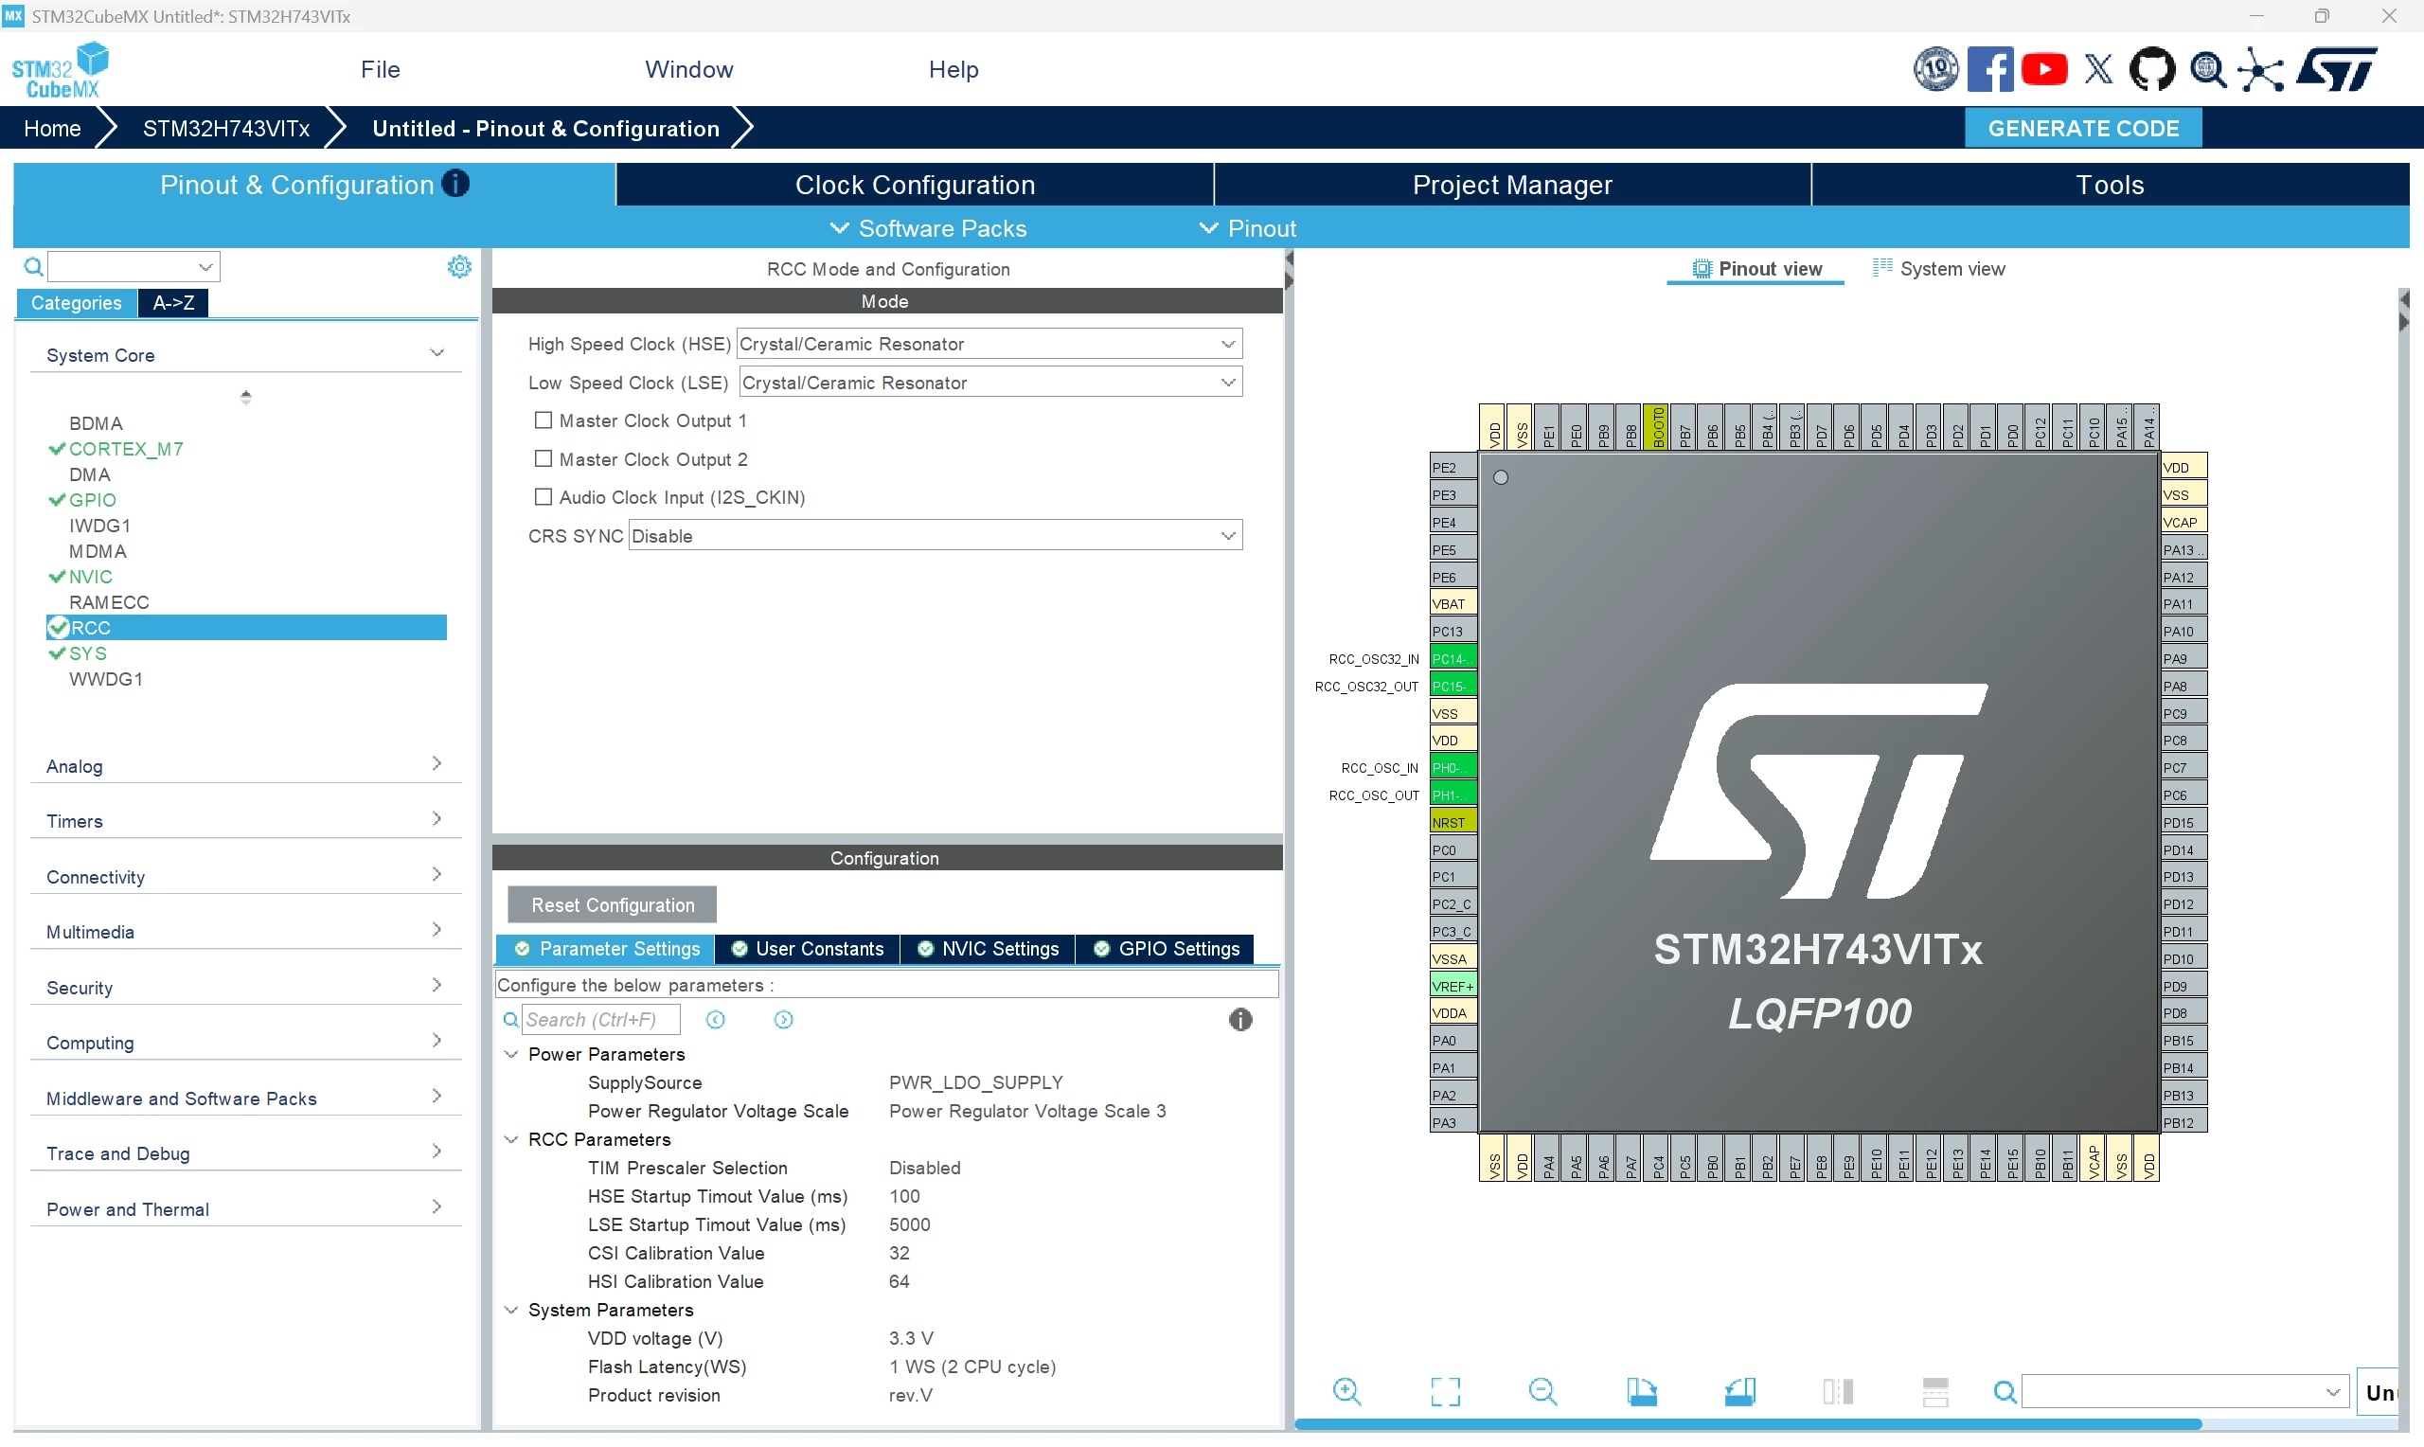Open the Help menu
The height and width of the screenshot is (1447, 2424).
[954, 69]
